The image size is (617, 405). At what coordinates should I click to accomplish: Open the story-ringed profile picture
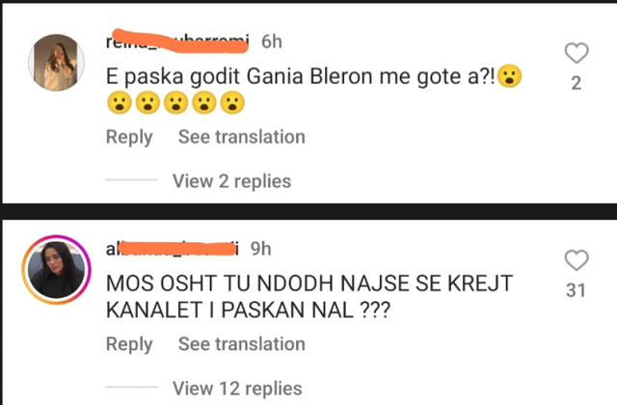(57, 270)
